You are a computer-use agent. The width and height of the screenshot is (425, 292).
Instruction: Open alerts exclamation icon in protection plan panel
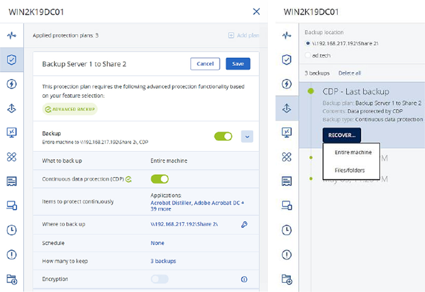pyautogui.click(x=12, y=254)
